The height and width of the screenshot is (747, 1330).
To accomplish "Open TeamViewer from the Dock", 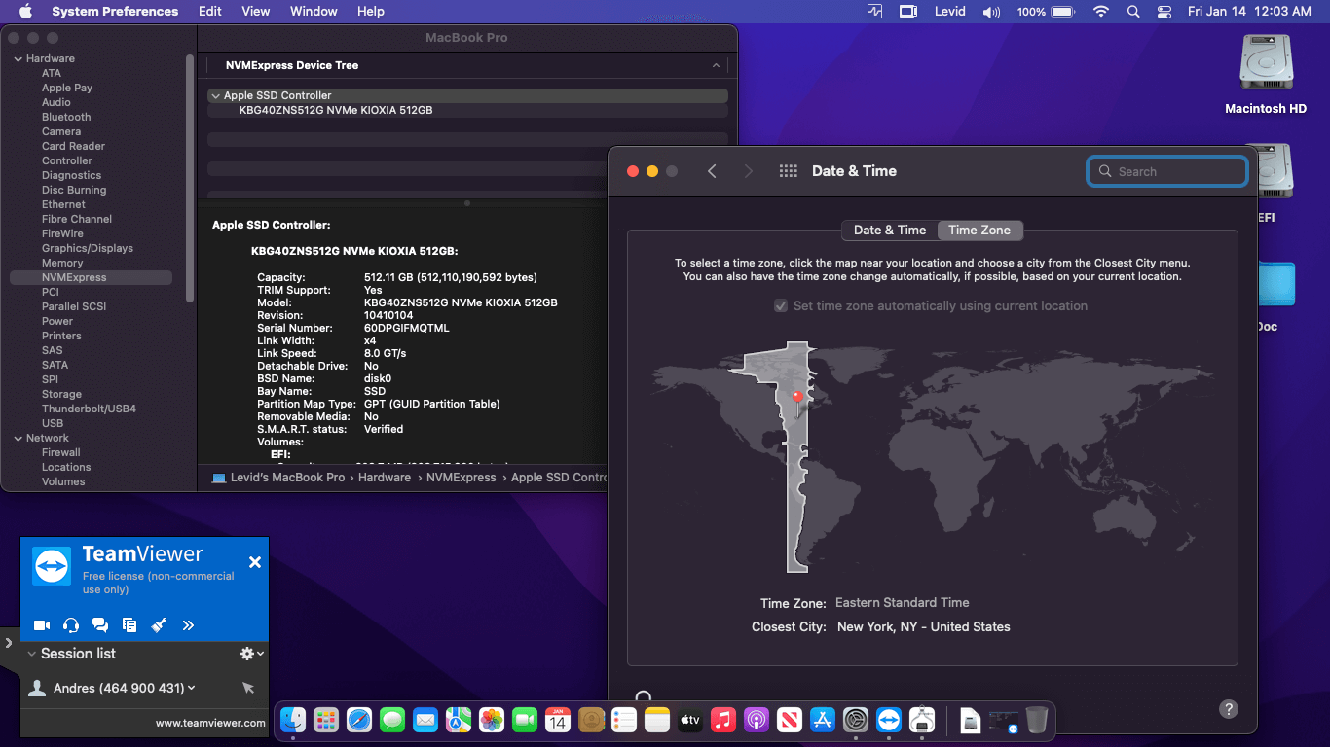I will [889, 720].
